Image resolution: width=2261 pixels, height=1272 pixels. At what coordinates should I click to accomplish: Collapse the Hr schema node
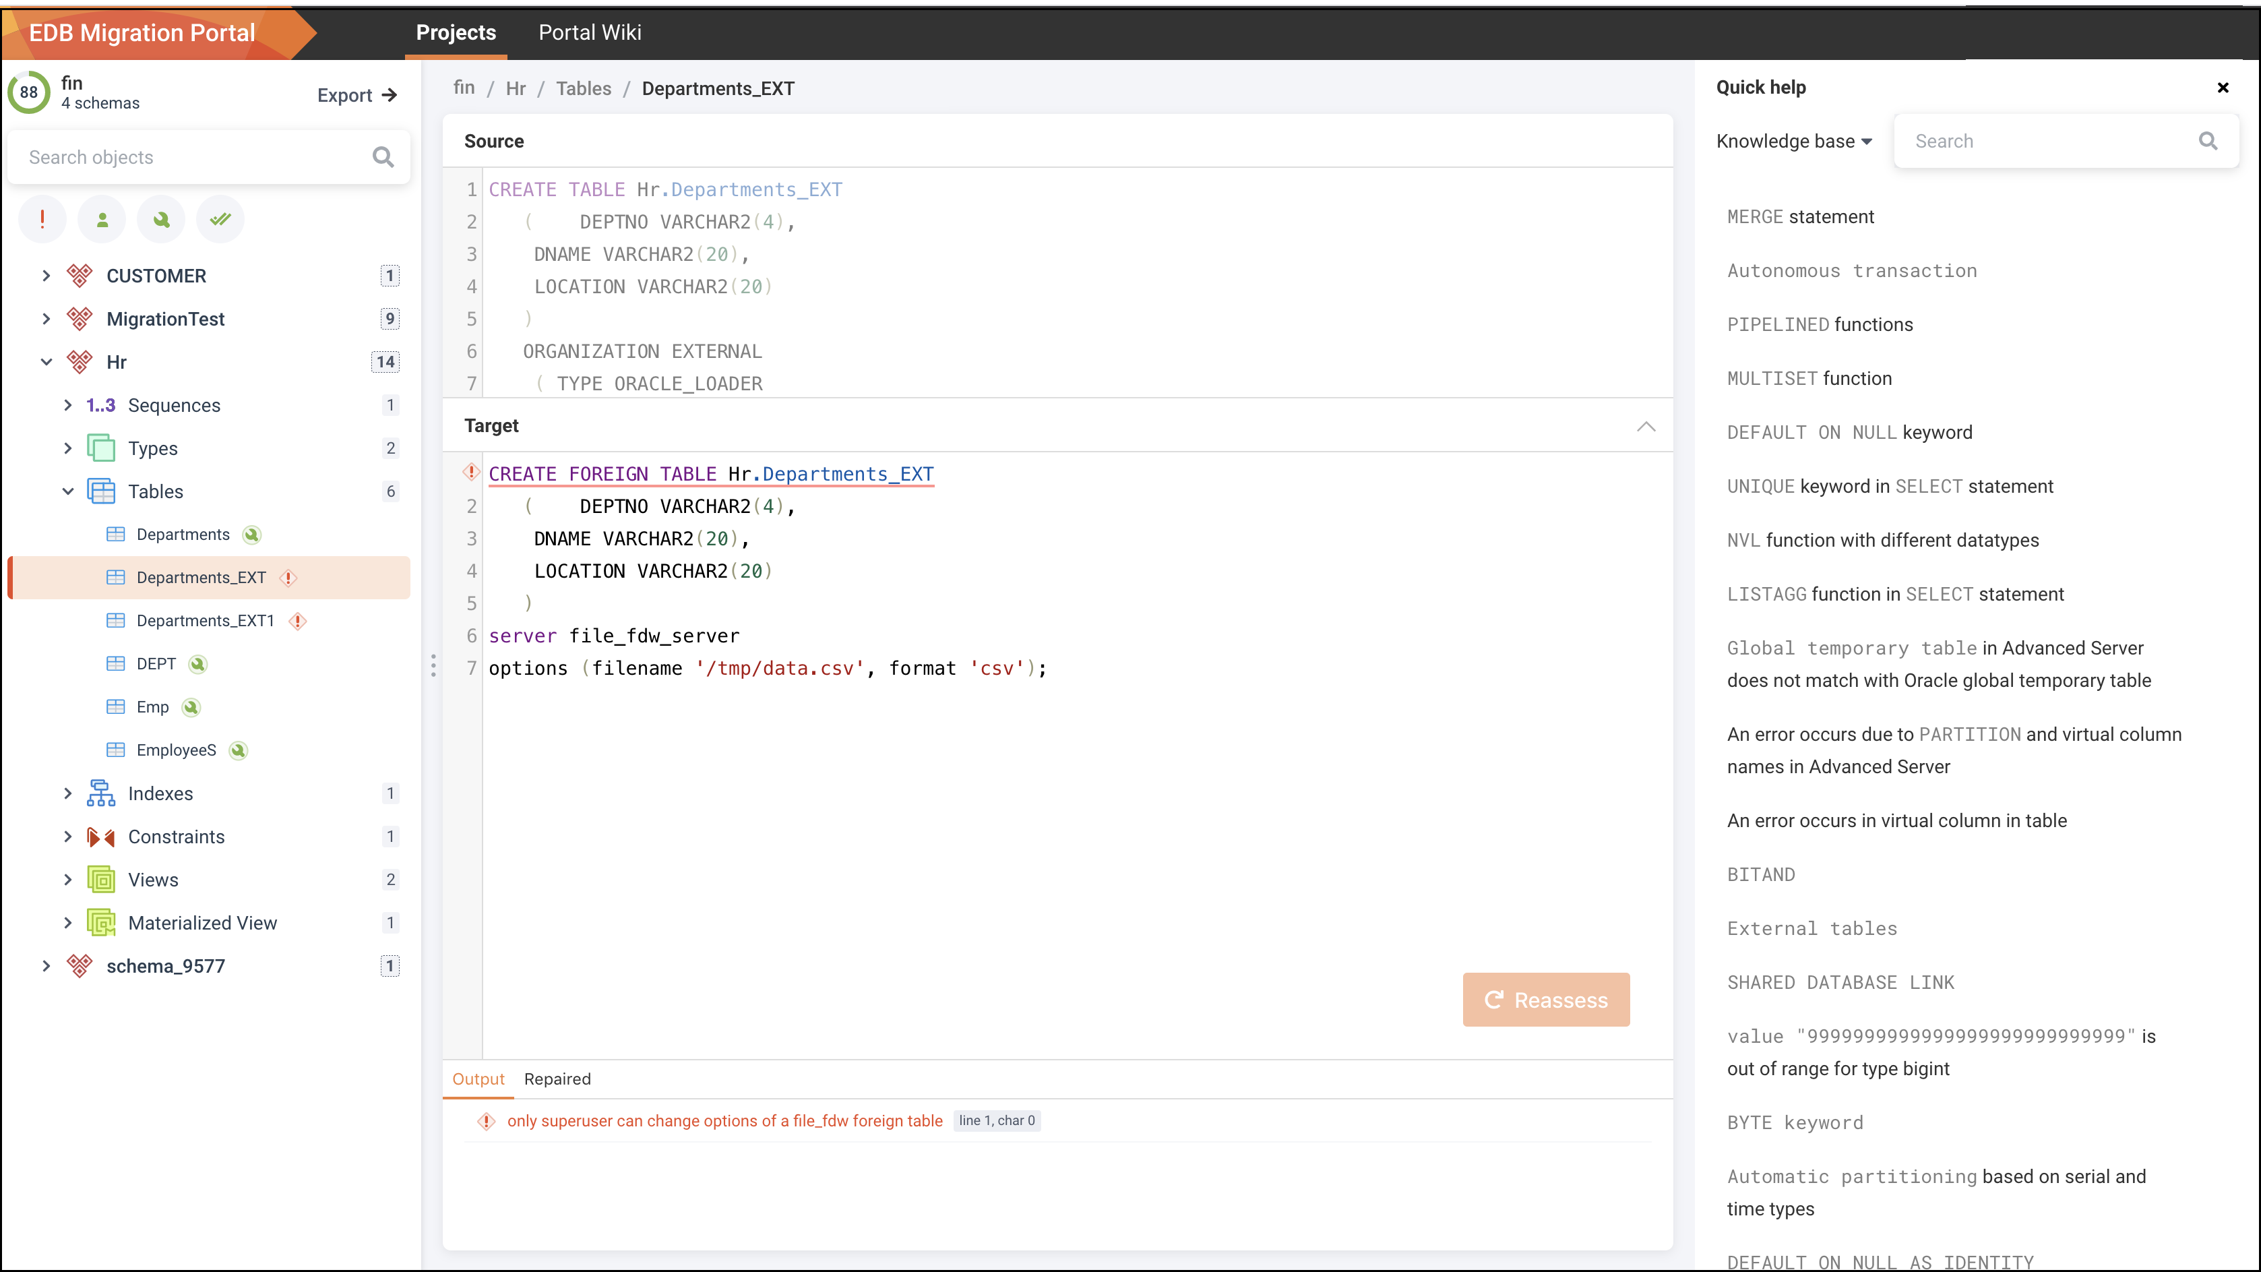click(x=47, y=362)
